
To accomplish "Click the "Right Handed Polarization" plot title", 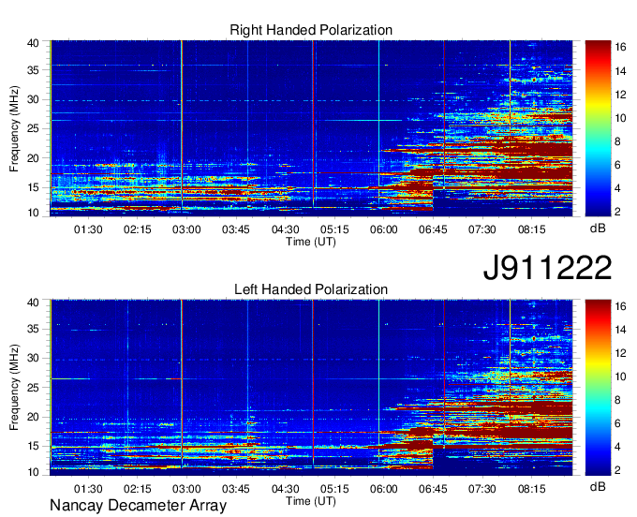I will coord(311,30).
